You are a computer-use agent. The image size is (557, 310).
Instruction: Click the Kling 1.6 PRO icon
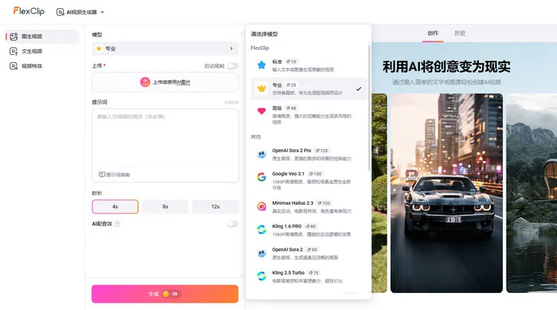[261, 229]
